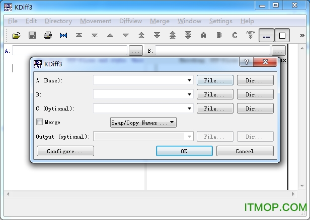Open the Help menu

coord(247,21)
